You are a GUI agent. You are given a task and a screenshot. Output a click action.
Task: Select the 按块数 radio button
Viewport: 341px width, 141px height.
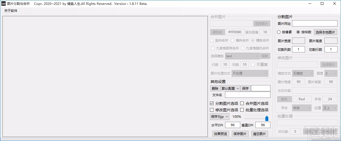[x=298, y=32]
